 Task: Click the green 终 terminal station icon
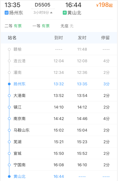65,13
